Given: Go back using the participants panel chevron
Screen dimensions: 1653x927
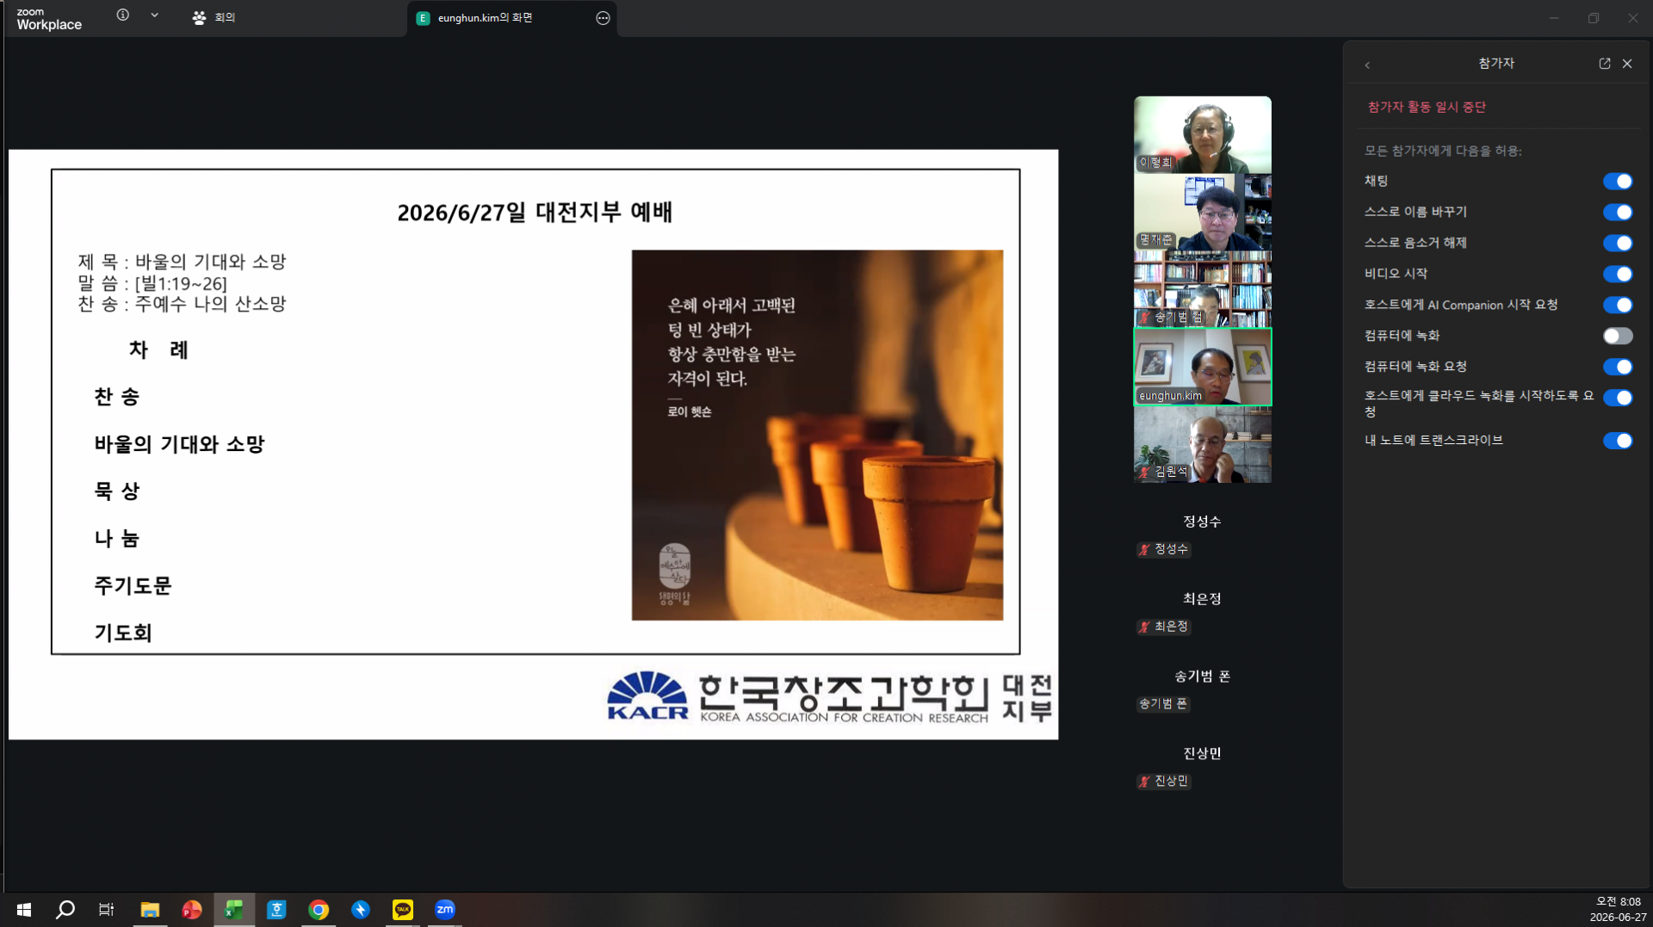Looking at the screenshot, I should (1367, 65).
